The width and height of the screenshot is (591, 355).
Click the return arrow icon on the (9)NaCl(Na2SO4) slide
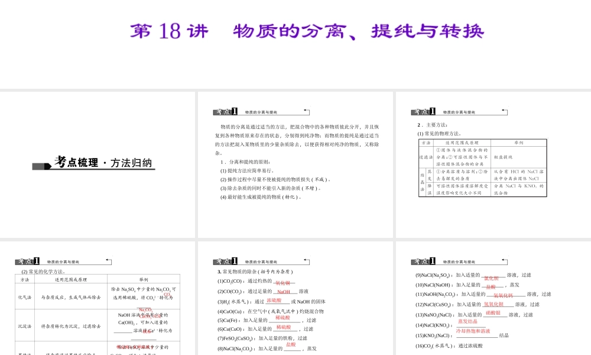[x=505, y=261]
